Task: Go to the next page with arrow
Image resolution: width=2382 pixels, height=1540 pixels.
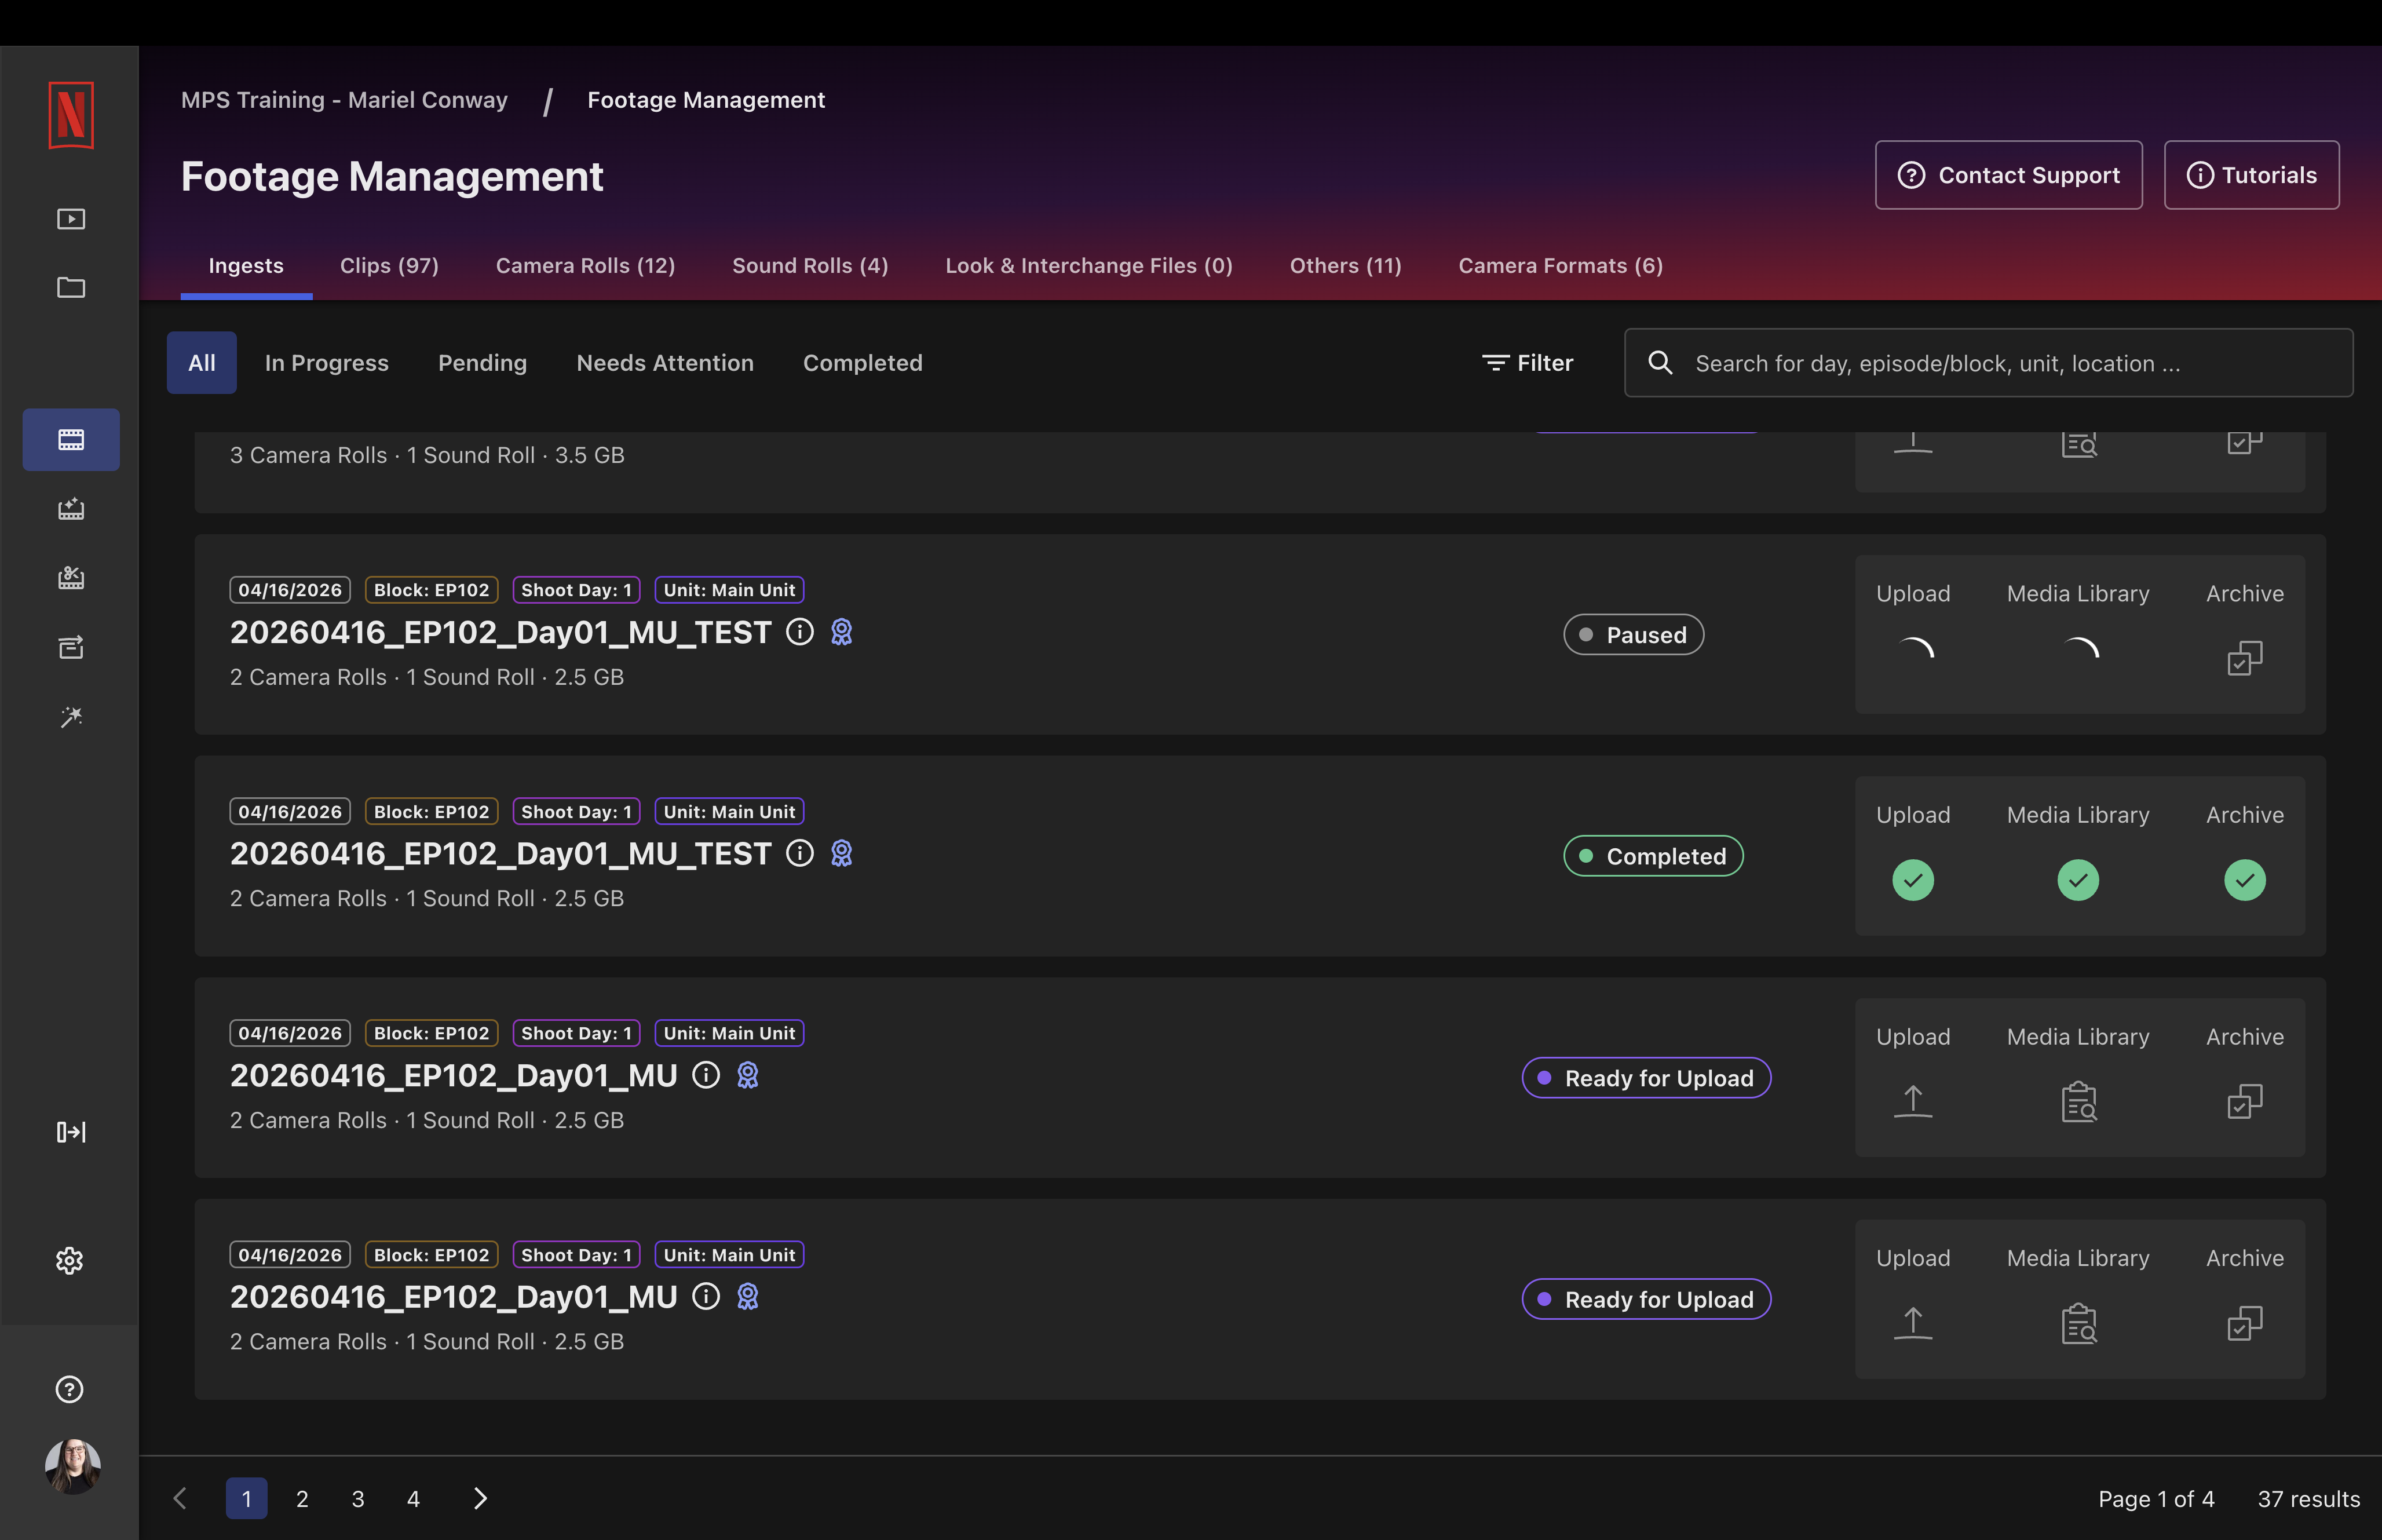Action: (x=480, y=1498)
